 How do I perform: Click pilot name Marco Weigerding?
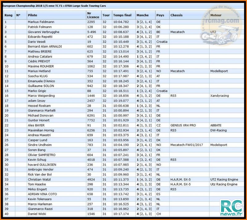[41, 96]
